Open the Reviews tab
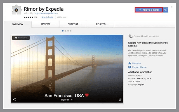The width and height of the screenshot is (179, 112). [45, 24]
